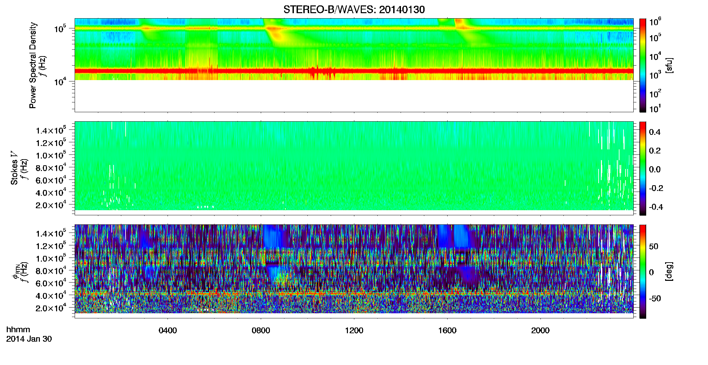The image size is (708, 365).
Task: Click the hhmm time format label
Action: click(18, 330)
